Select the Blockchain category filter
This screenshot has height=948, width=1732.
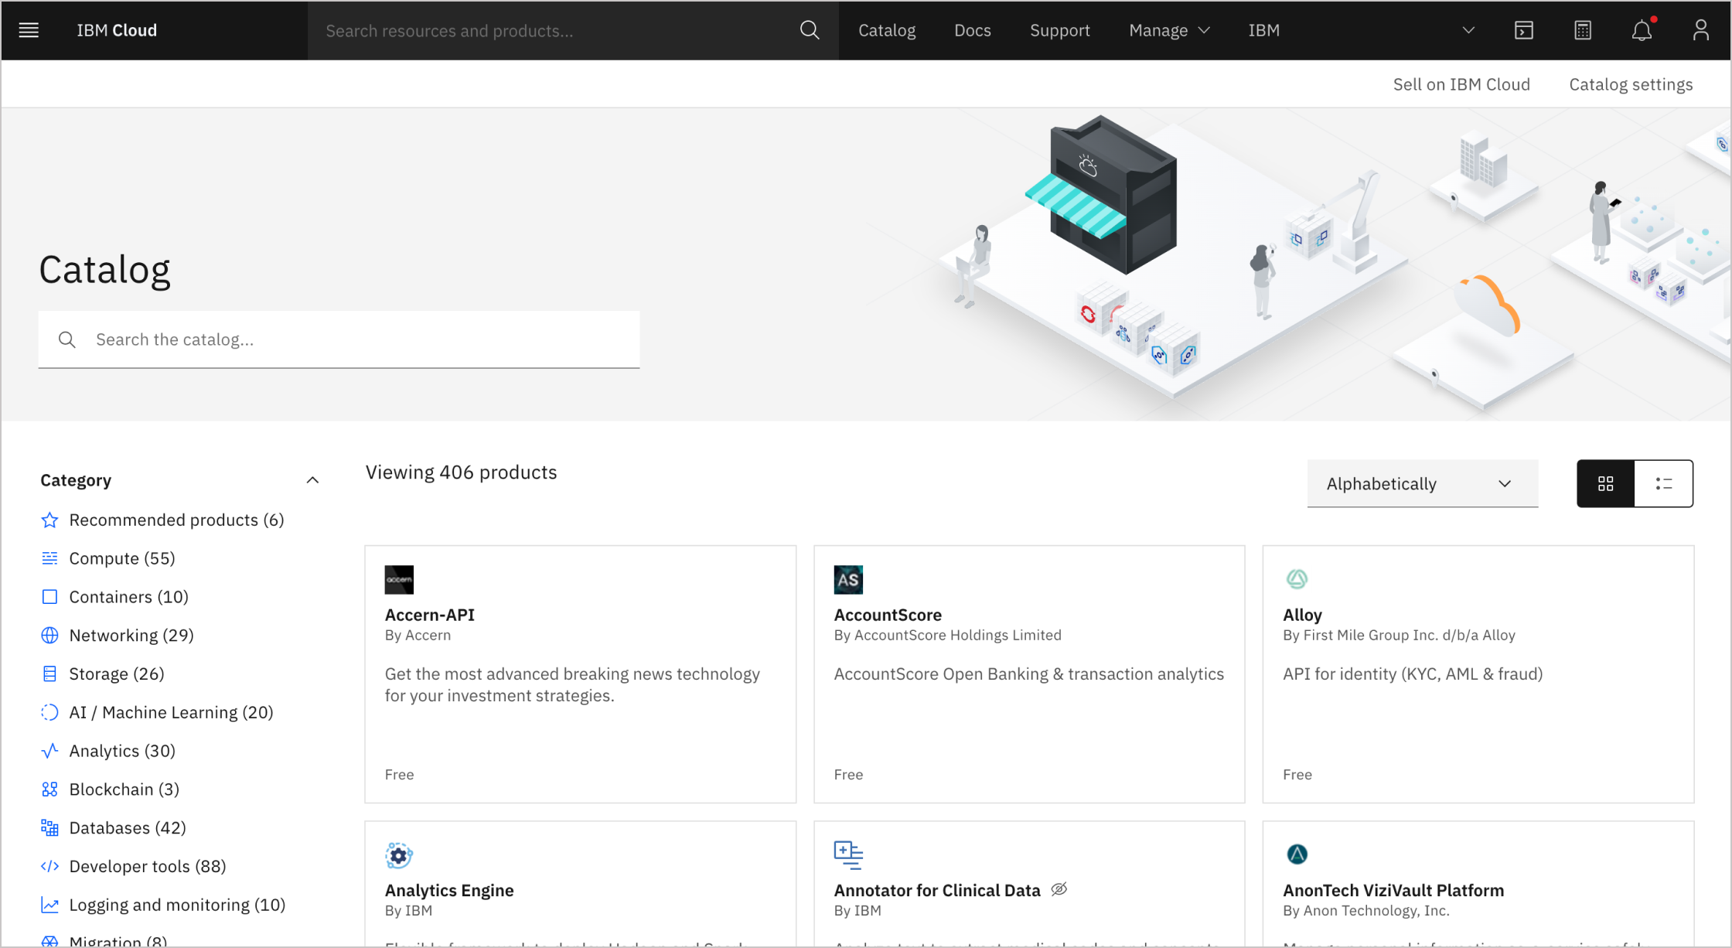(x=124, y=789)
